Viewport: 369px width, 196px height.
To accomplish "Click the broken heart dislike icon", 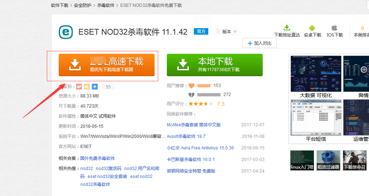I will 191,95.
